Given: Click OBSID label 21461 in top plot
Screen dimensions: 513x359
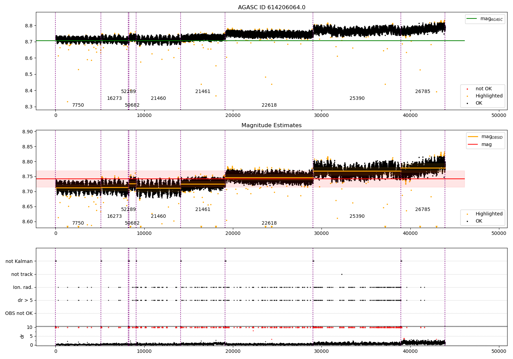Looking at the screenshot, I should pos(203,92).
